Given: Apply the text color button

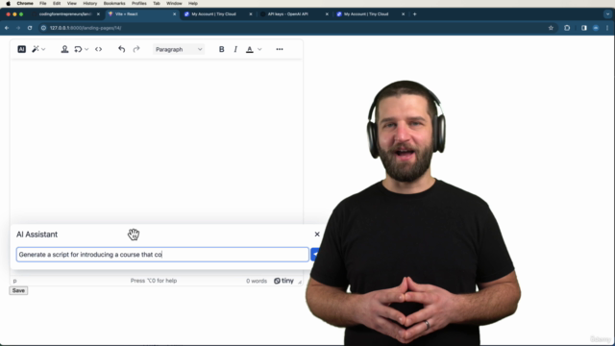Looking at the screenshot, I should (250, 49).
